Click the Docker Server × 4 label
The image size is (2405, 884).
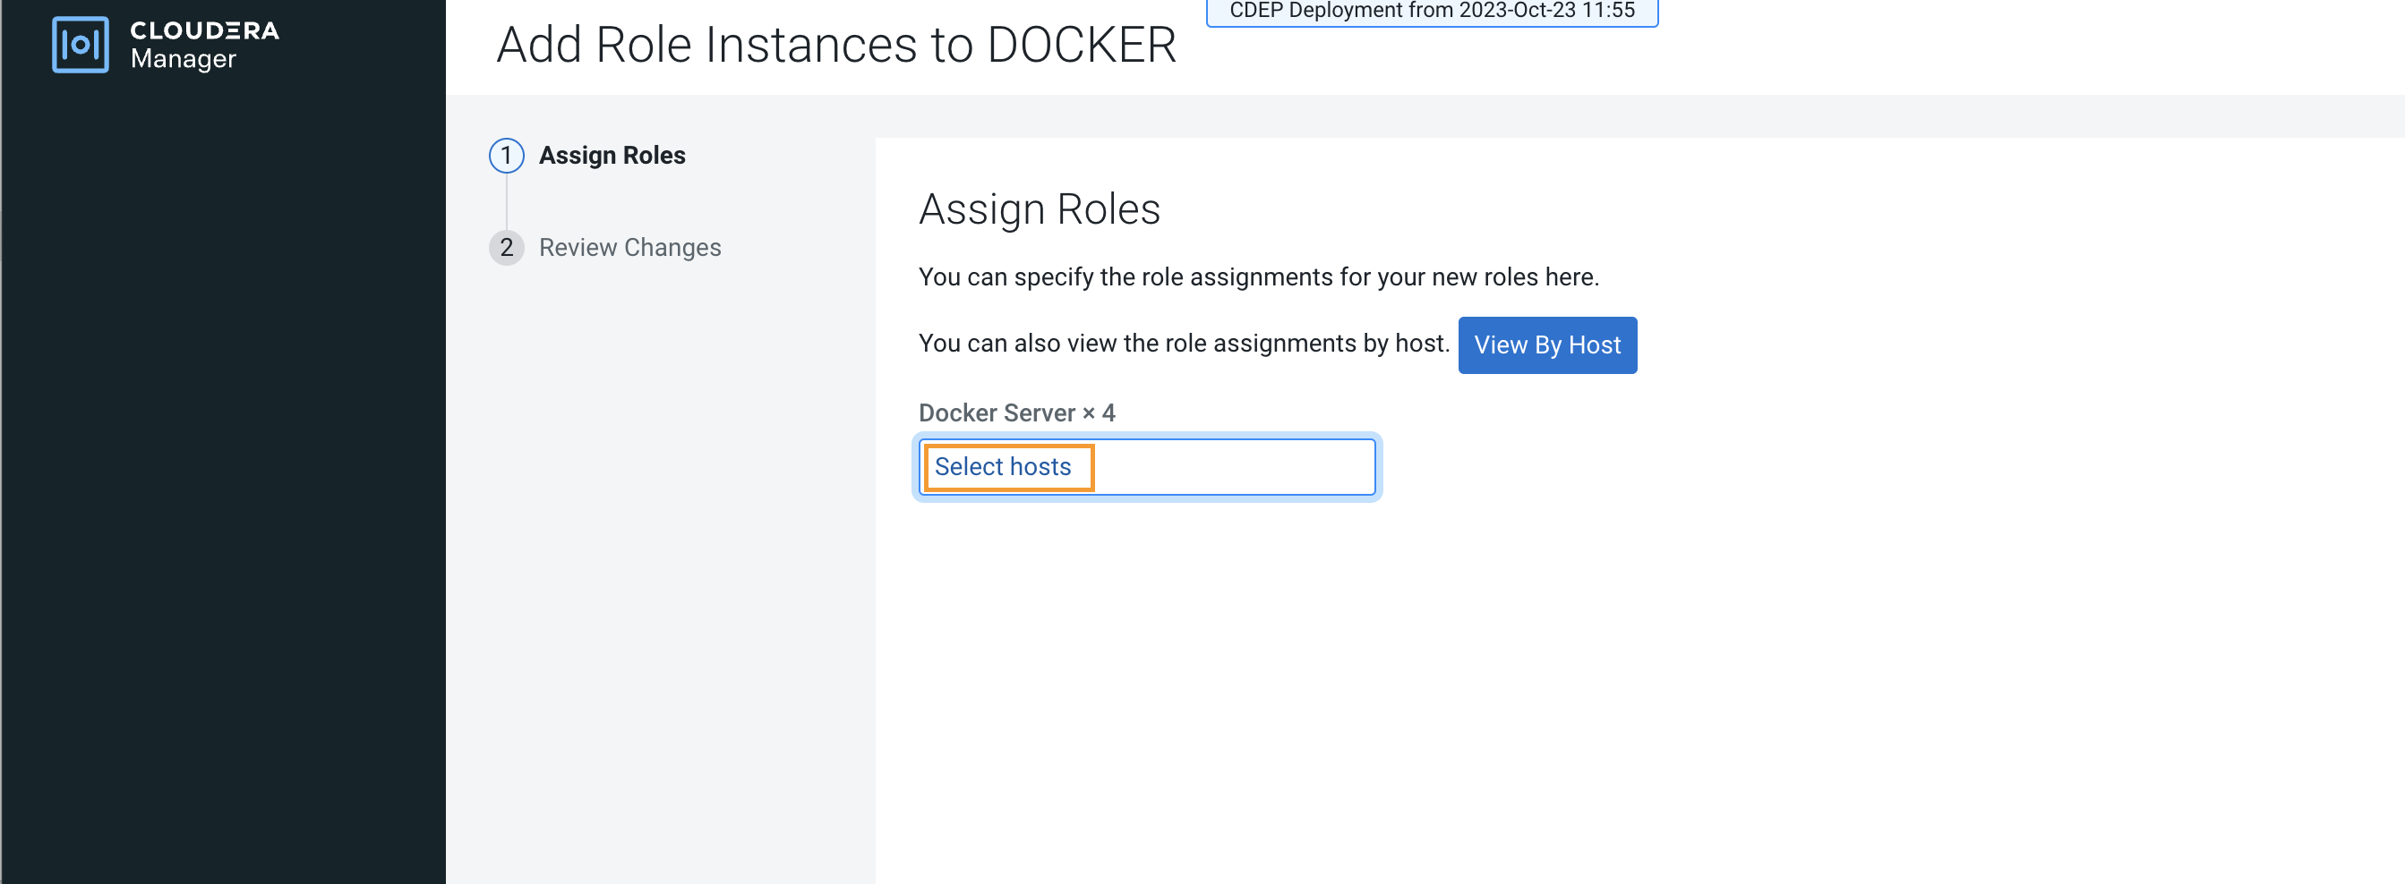pyautogui.click(x=1017, y=413)
